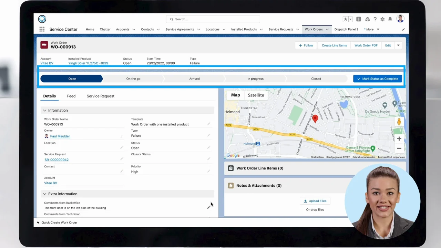Edit the Priority field pencil icon

(x=208, y=171)
